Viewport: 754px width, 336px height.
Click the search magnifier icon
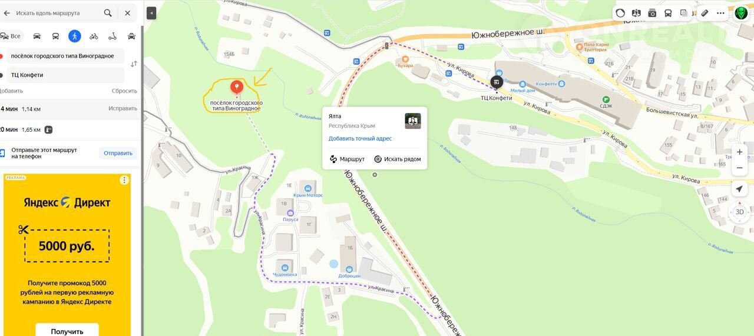click(108, 13)
